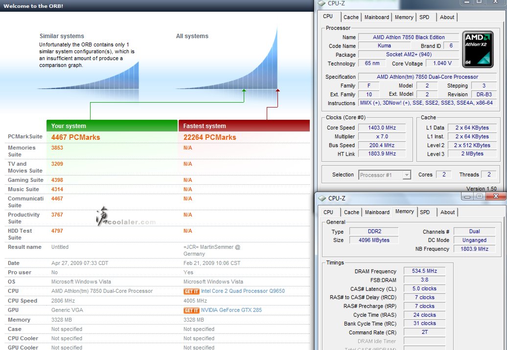Click the Cores count field

coord(443,175)
